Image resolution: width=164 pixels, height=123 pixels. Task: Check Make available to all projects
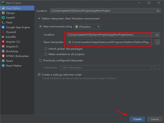coord(46,54)
